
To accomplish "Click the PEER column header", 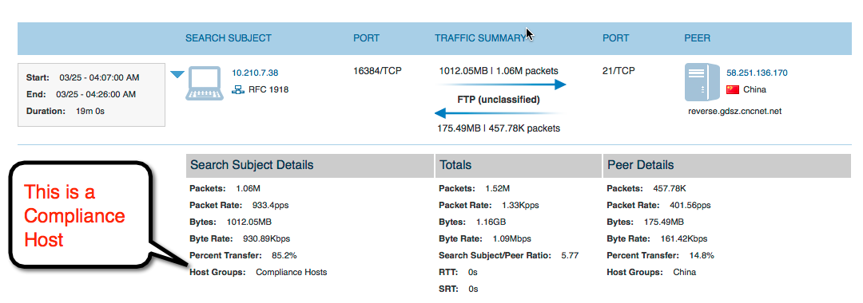I will click(x=698, y=38).
